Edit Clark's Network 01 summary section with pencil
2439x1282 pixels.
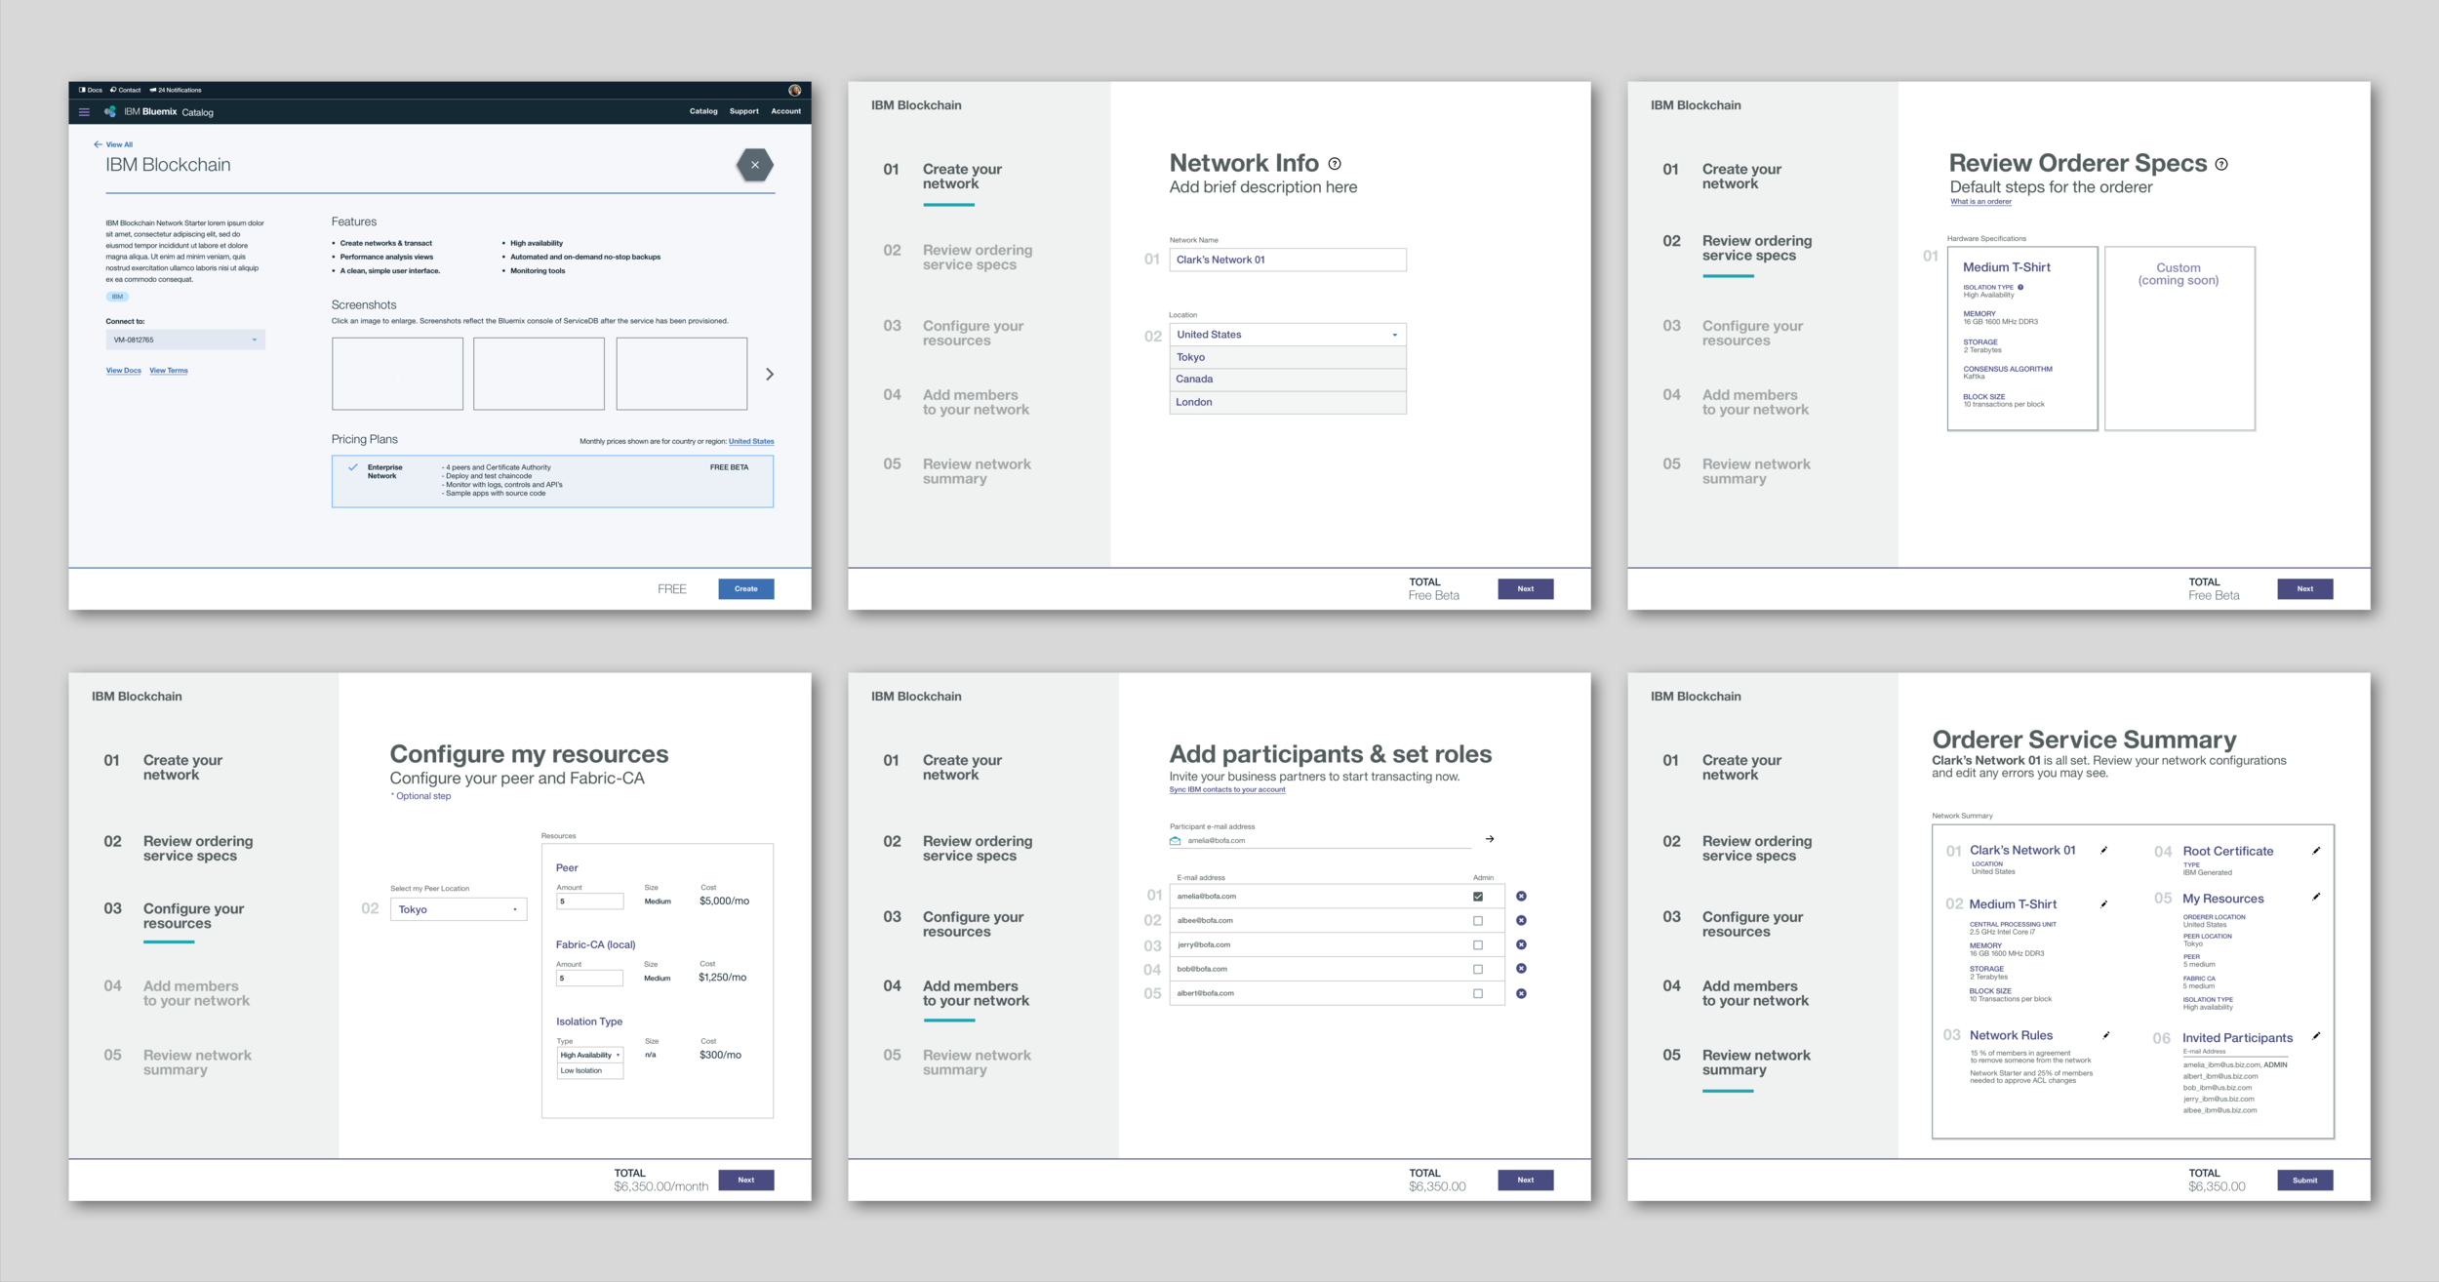(x=2104, y=850)
